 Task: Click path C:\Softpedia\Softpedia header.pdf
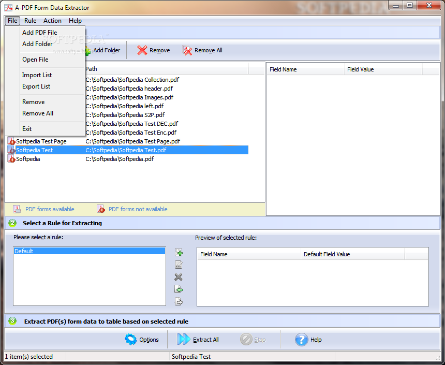click(129, 89)
